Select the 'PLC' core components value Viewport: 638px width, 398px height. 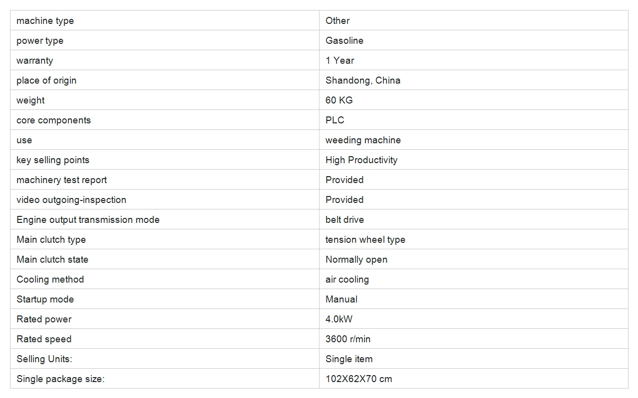point(335,120)
